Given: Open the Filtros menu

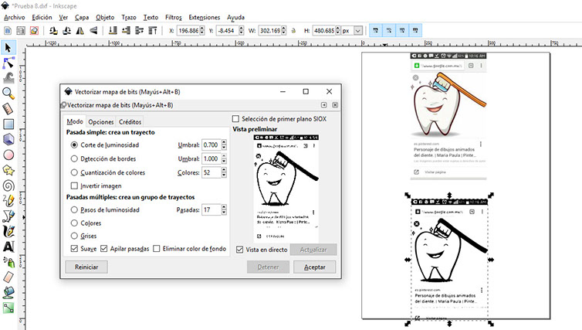Looking at the screenshot, I should pyautogui.click(x=174, y=17).
